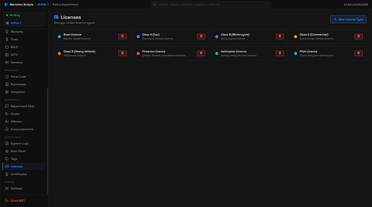The height and width of the screenshot is (207, 372).
Task: Click the Boat Licence card title
Action: pyautogui.click(x=72, y=34)
